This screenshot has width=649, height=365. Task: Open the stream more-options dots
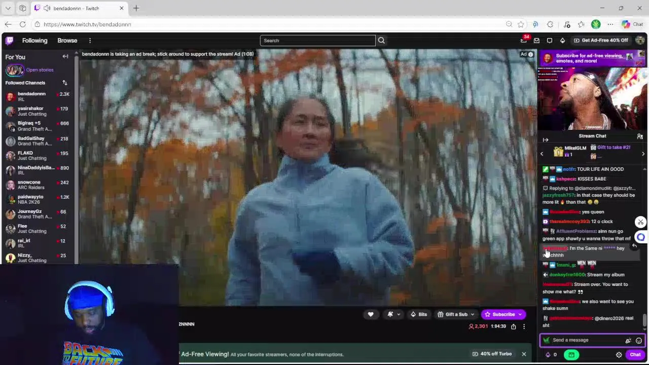click(524, 326)
